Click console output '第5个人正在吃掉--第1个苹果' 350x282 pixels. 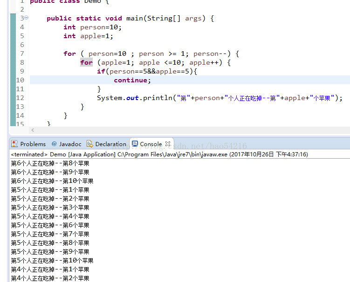[50, 190]
